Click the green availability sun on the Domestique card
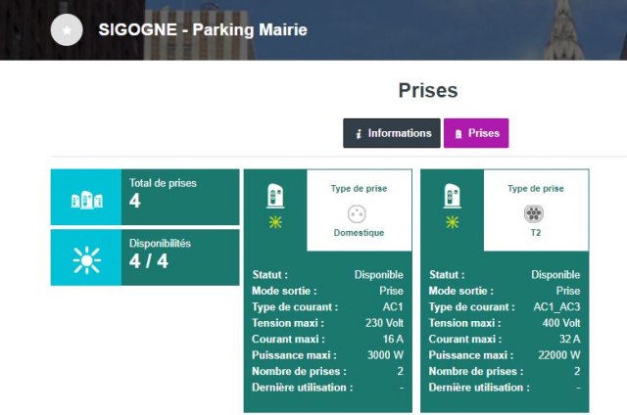627x415 pixels. [275, 221]
